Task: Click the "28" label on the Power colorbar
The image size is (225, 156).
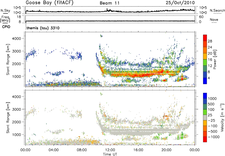Action: pos(210,41)
